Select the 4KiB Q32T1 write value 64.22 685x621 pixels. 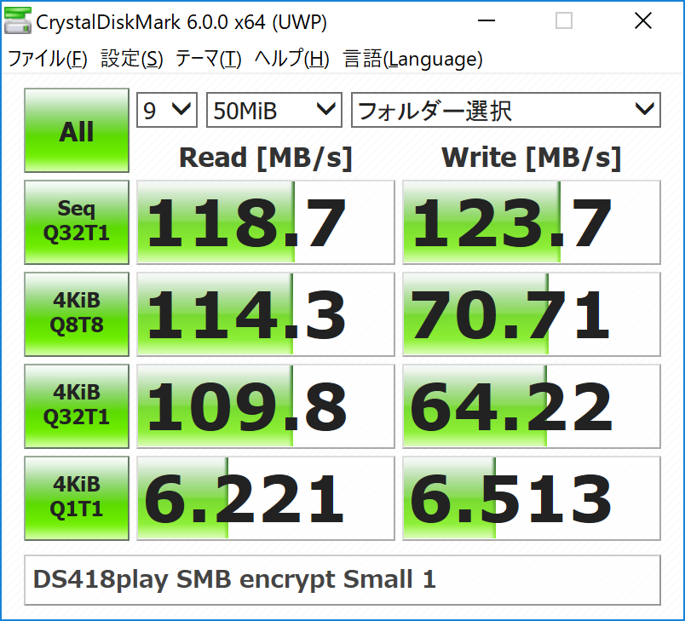pyautogui.click(x=532, y=406)
